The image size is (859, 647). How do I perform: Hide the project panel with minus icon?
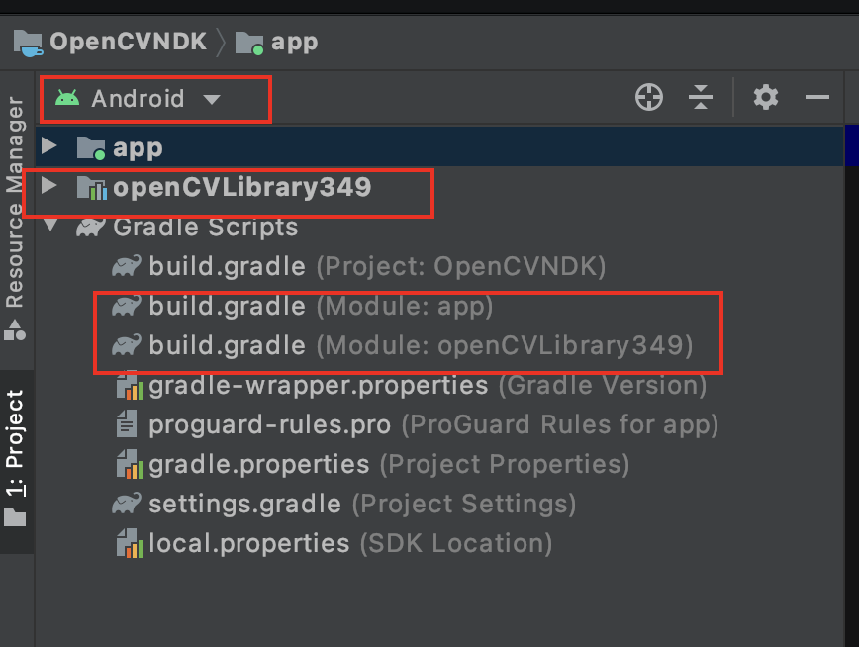pos(816,98)
